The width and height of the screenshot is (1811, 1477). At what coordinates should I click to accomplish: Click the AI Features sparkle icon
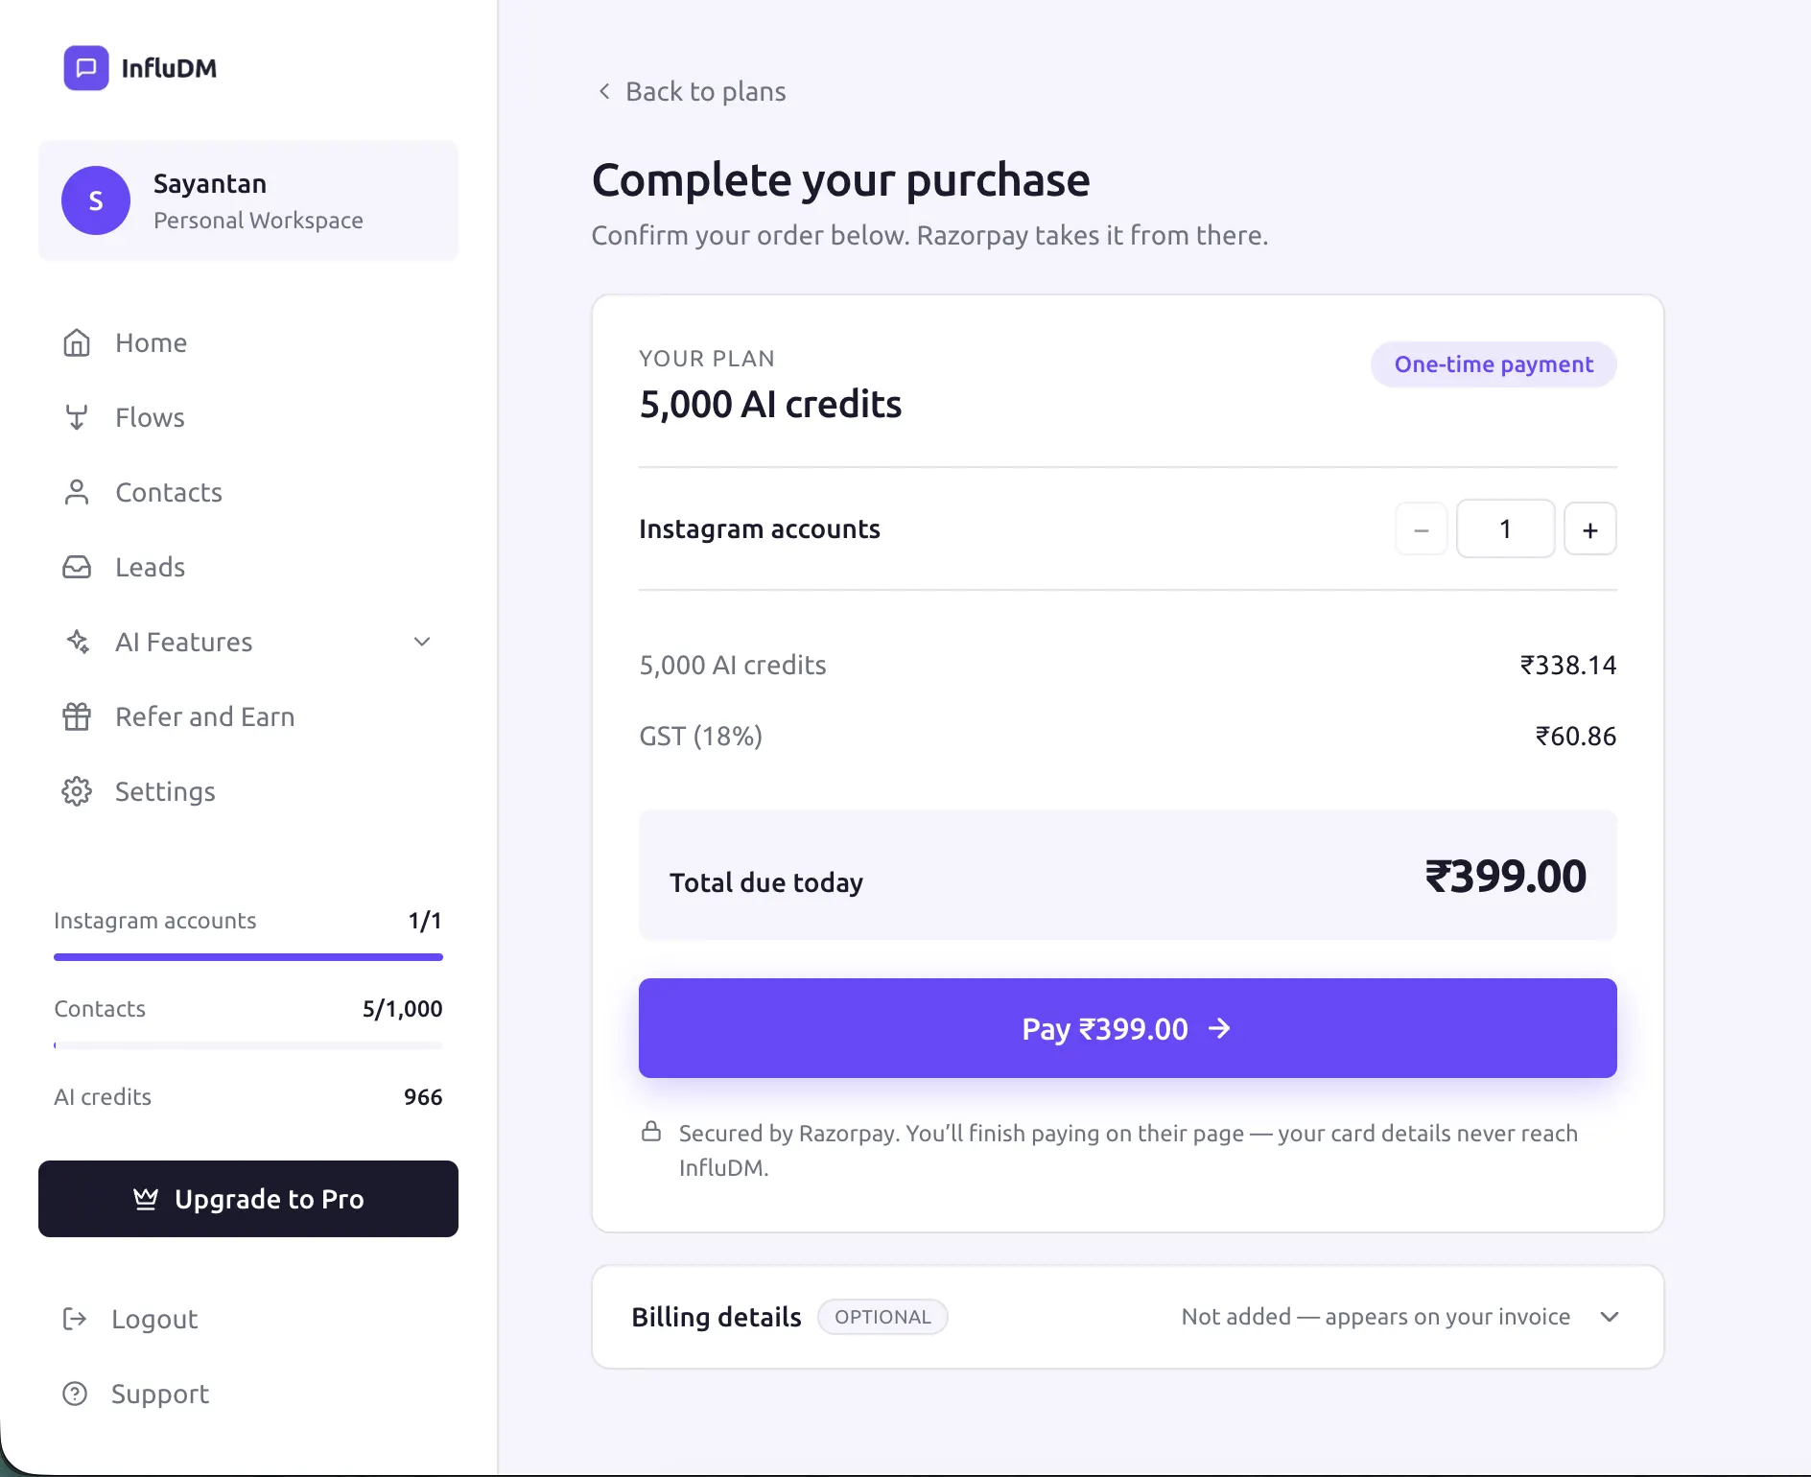pyautogui.click(x=78, y=642)
